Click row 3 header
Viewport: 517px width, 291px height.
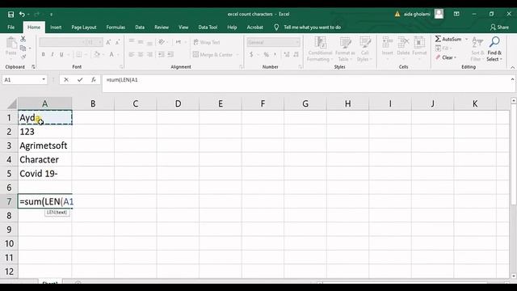pos(9,145)
